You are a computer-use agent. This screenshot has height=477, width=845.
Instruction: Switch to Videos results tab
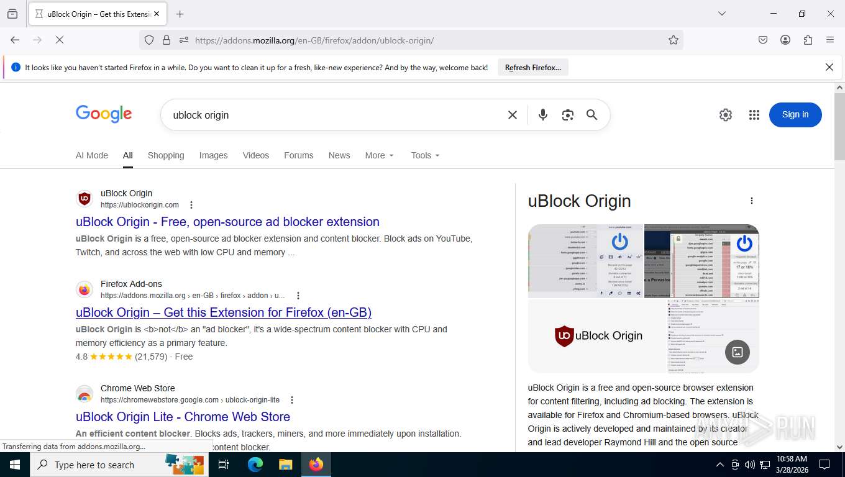[x=256, y=155]
